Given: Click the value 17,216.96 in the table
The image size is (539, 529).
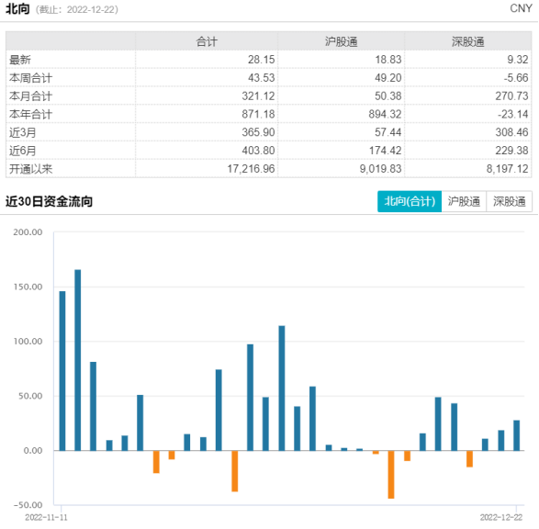Looking at the screenshot, I should pyautogui.click(x=251, y=169).
